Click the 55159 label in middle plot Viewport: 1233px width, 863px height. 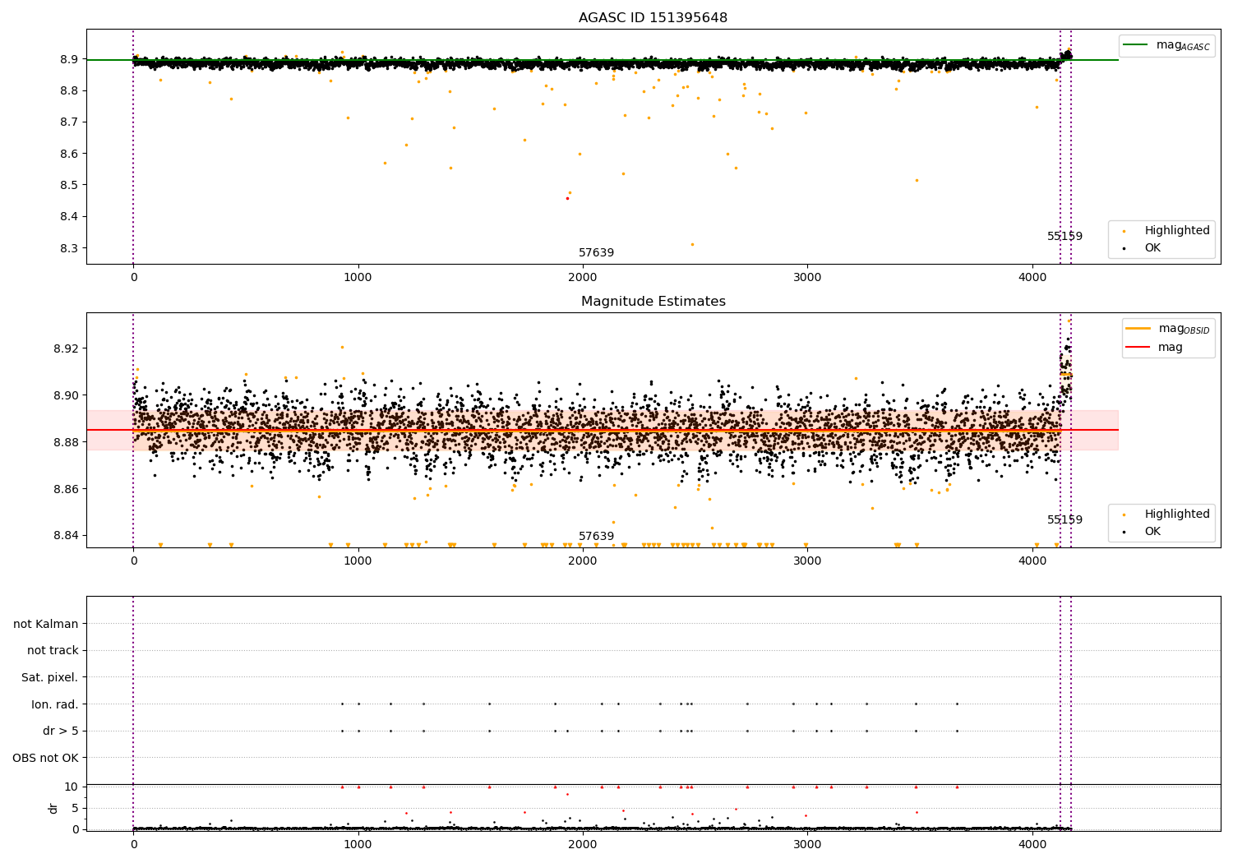pyautogui.click(x=1064, y=520)
